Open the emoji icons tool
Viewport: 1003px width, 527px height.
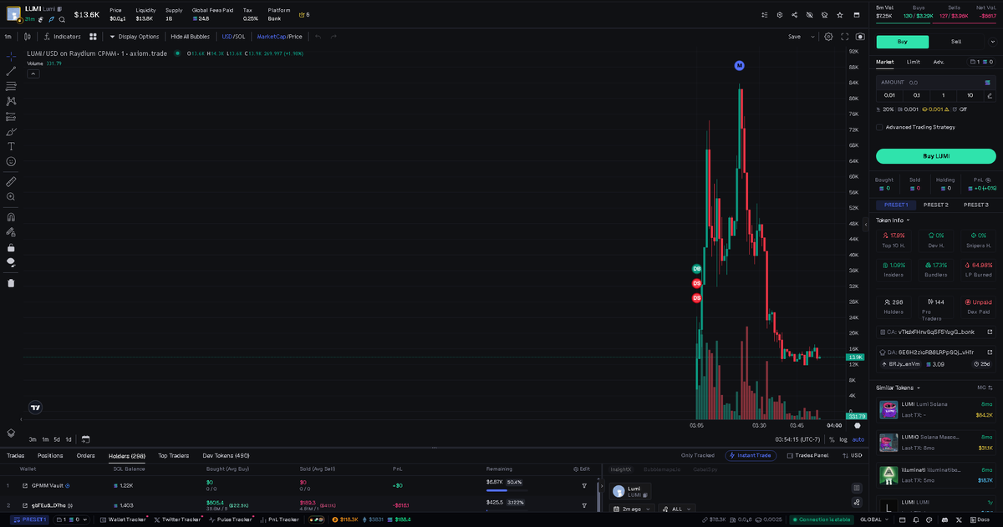pyautogui.click(x=11, y=161)
